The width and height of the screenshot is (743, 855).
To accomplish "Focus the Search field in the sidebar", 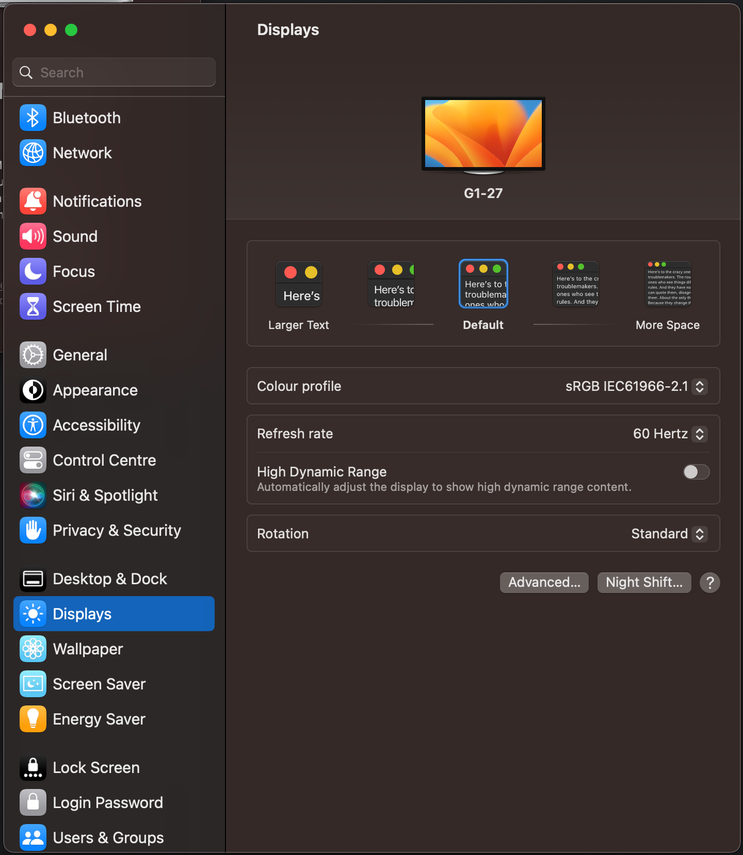I will 114,72.
